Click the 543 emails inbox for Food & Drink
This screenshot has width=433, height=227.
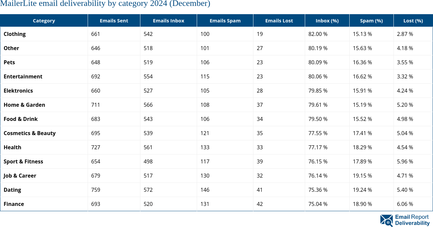tap(148, 119)
